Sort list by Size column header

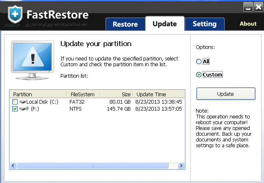[x=116, y=94]
